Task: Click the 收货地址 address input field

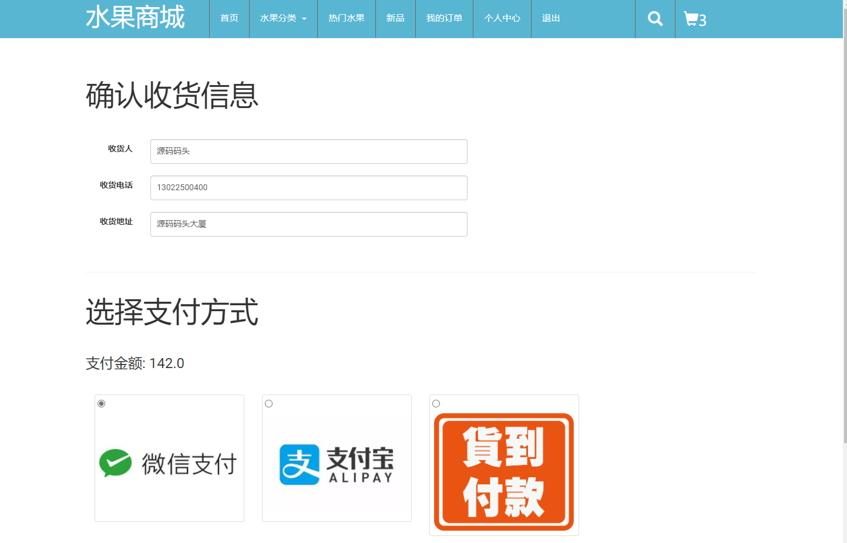Action: (x=308, y=224)
